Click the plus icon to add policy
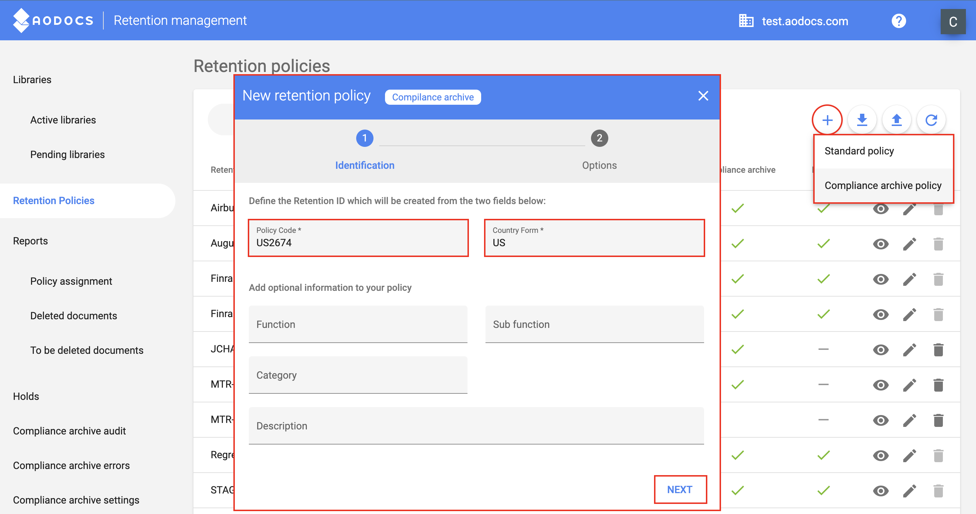 pyautogui.click(x=827, y=120)
